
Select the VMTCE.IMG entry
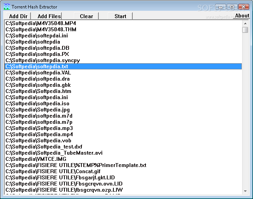pyautogui.click(x=123, y=159)
